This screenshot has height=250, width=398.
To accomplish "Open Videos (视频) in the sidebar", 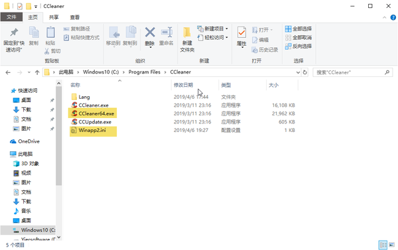I will (x=22, y=173).
